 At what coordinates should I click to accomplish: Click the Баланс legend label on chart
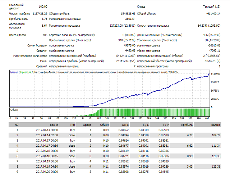coord(14,72)
